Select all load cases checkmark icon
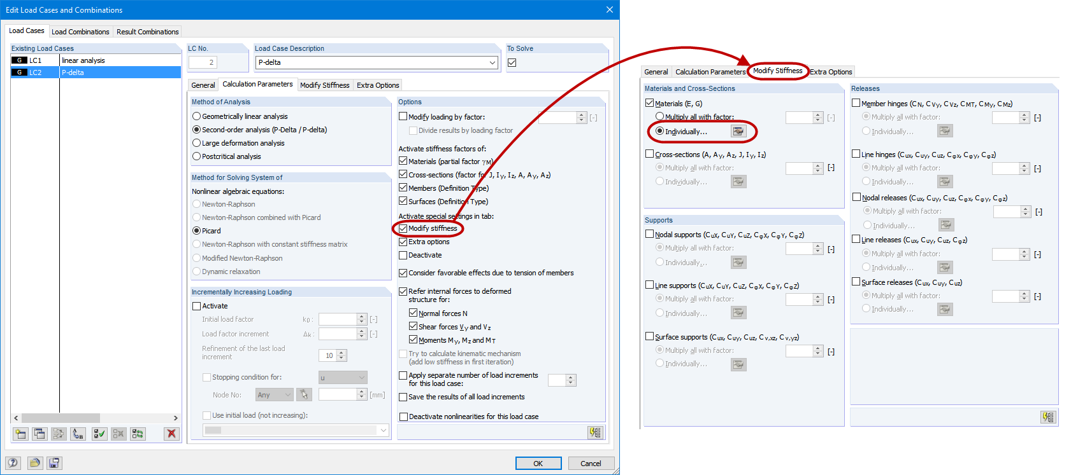 (x=99, y=434)
